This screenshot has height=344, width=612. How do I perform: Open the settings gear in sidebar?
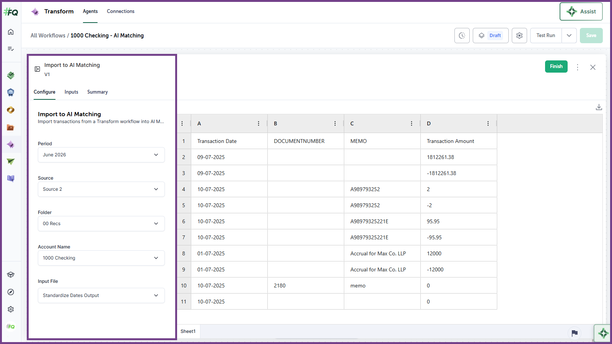[11, 309]
